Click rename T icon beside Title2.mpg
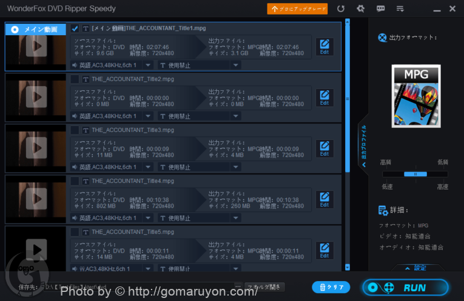Viewport: 464px width, 301px height. [86, 79]
